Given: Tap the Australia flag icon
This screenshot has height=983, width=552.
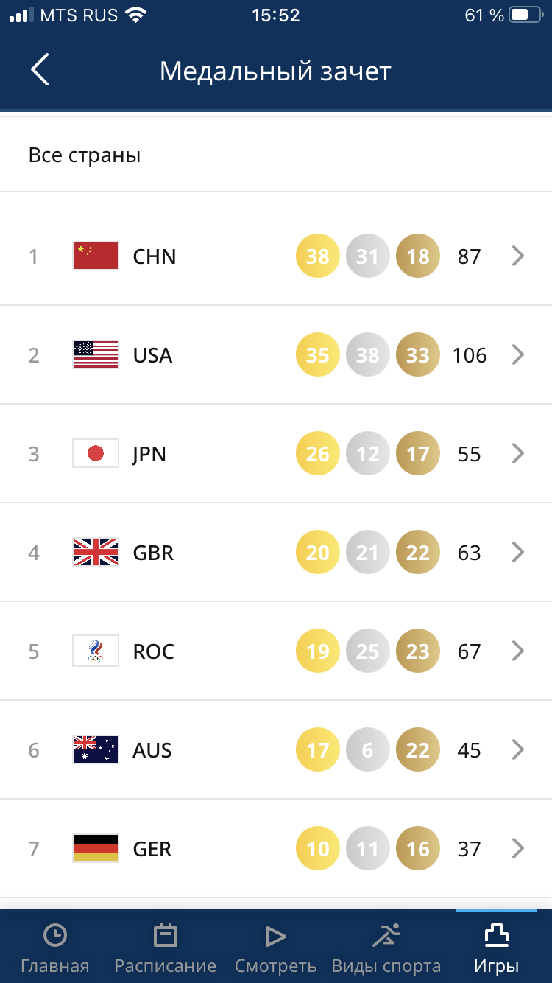Looking at the screenshot, I should click(x=96, y=749).
